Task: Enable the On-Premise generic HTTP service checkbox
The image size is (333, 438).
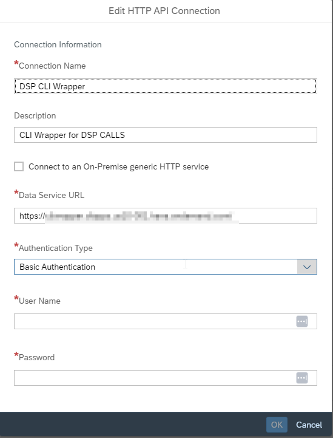Action: coord(19,166)
